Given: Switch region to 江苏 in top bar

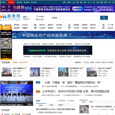Looking at the screenshot, I should coord(93,2).
